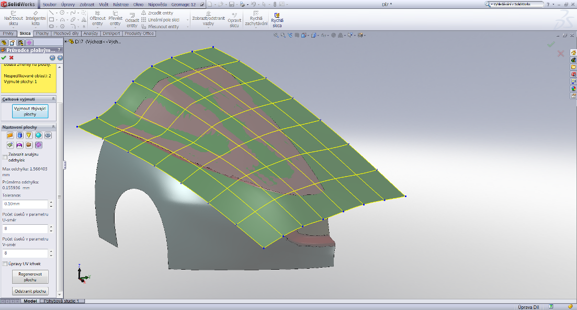Click green checkmark to confirm surface wizard
This screenshot has width=577, height=310.
click(4, 58)
